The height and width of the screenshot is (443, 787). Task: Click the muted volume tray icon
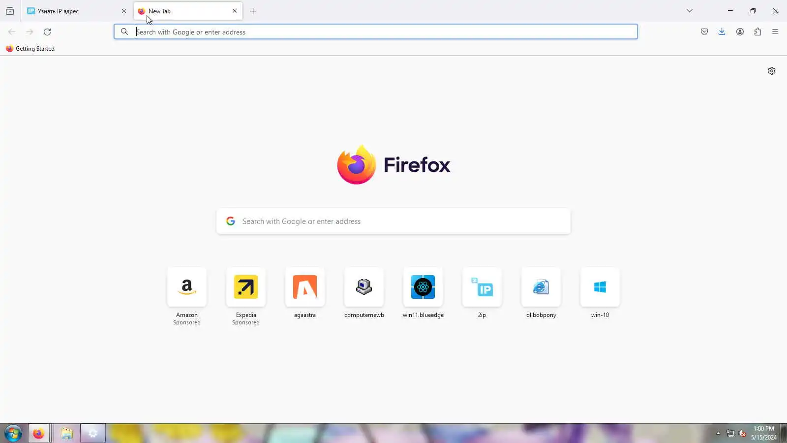[x=743, y=434]
